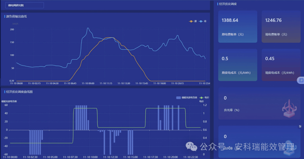Toggle the 电价 series legend label
304x159 pixels.
(x=207, y=98)
